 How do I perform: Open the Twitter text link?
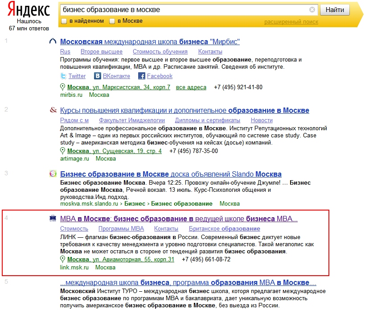pyautogui.click(x=77, y=76)
